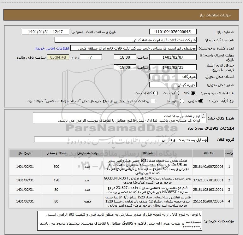Click the HADBEST paint brush item name
The image size is (243, 235).
[148, 190]
